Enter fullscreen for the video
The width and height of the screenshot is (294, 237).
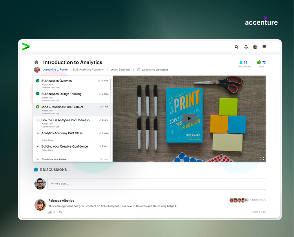(x=262, y=159)
